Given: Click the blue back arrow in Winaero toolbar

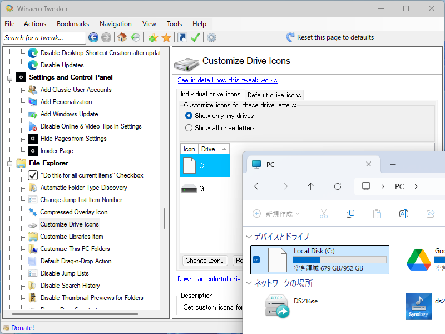Looking at the screenshot, I should coord(93,37).
